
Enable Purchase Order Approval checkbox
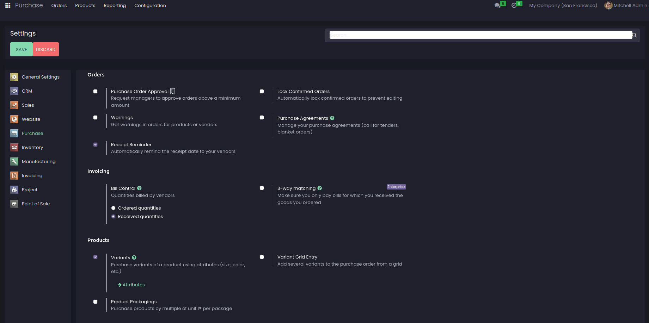[x=95, y=92]
